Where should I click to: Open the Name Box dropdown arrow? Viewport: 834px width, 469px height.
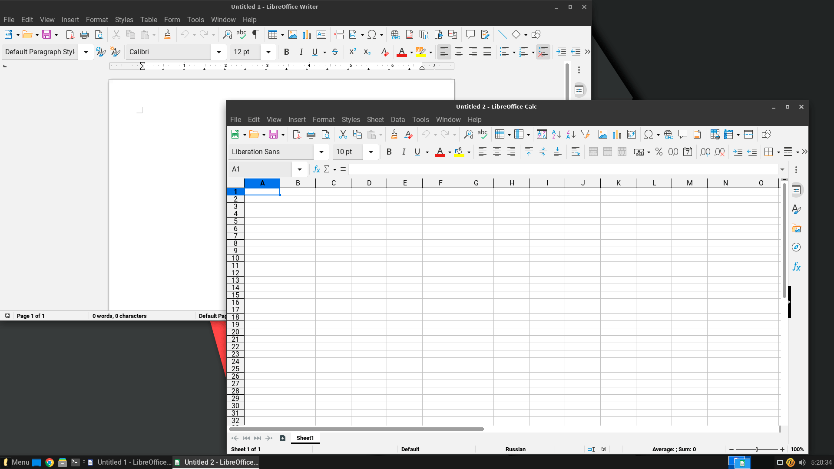[x=300, y=169]
